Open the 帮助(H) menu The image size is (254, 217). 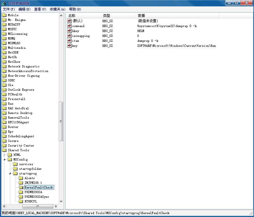tap(75, 9)
